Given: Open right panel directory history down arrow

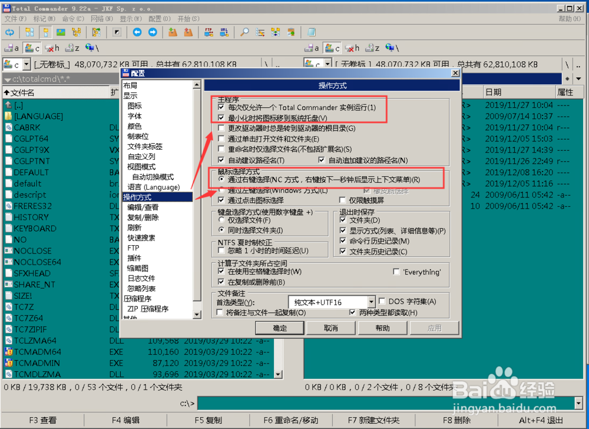Looking at the screenshot, I should 579,79.
